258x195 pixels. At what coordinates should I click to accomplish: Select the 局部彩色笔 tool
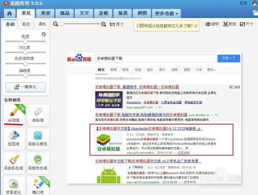14,163
